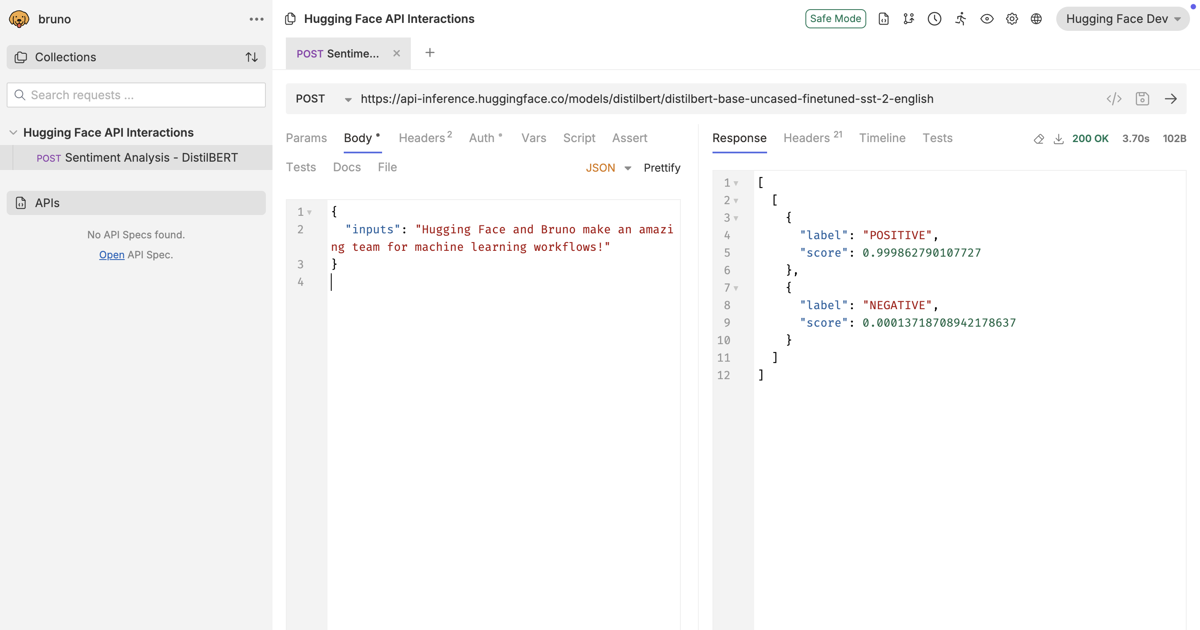Focus the Search requests field
This screenshot has height=630, width=1200.
pyautogui.click(x=136, y=95)
